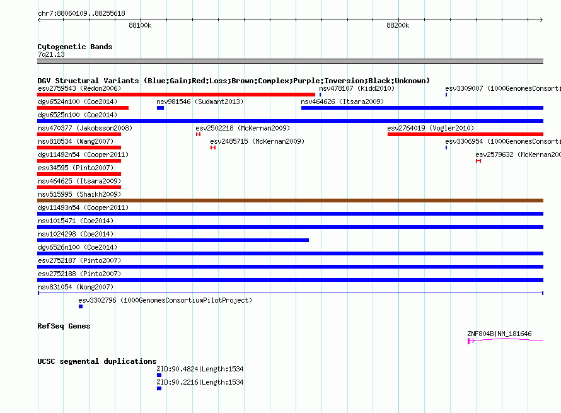
Task: Click the 88200k ruler tick
Action: [398, 20]
